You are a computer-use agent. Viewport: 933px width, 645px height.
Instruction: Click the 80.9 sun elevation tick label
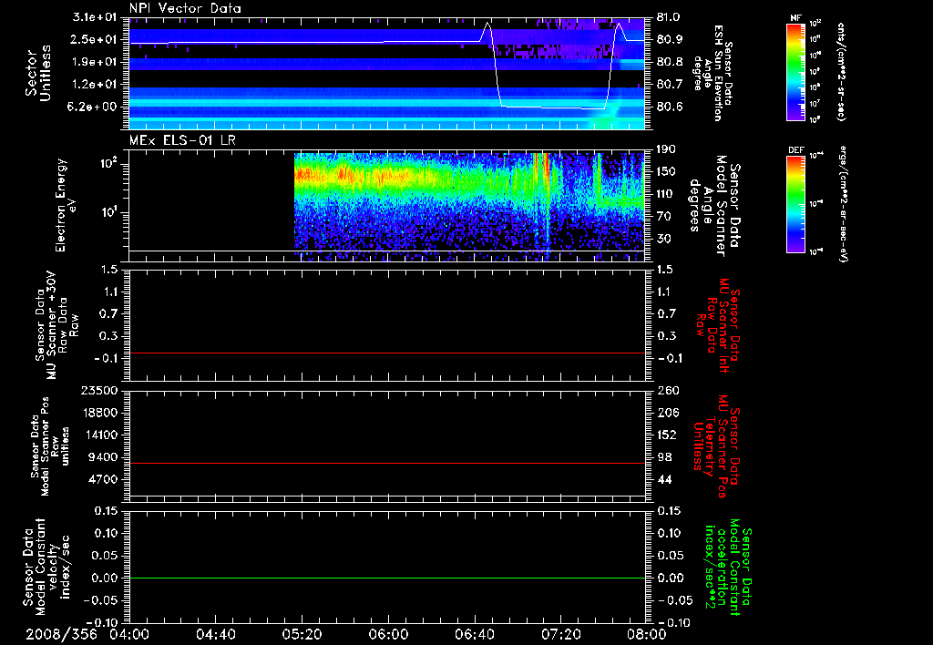click(670, 39)
